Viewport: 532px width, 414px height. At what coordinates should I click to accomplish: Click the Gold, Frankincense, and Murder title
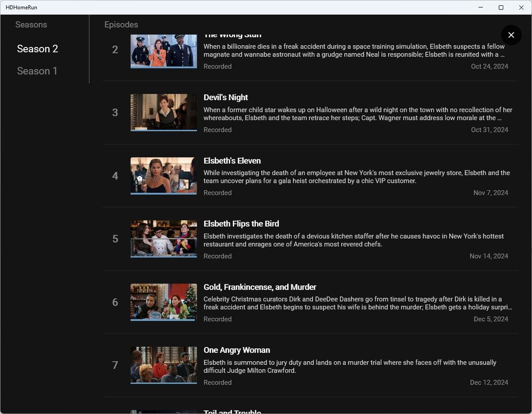(260, 287)
